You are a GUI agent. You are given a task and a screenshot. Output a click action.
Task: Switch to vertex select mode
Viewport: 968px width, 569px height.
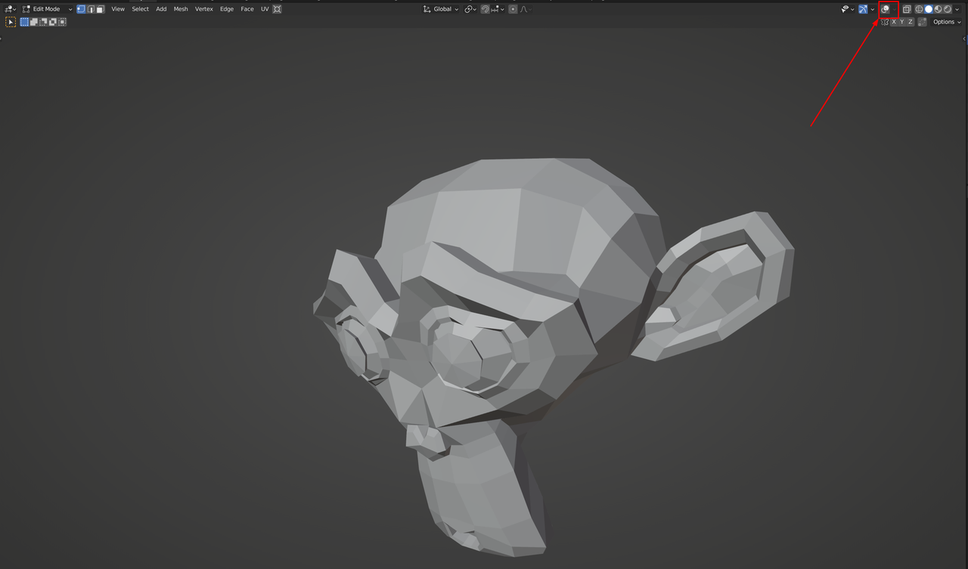click(82, 9)
